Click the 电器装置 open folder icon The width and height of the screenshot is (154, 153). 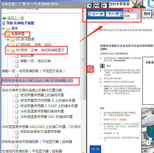click(8, 34)
